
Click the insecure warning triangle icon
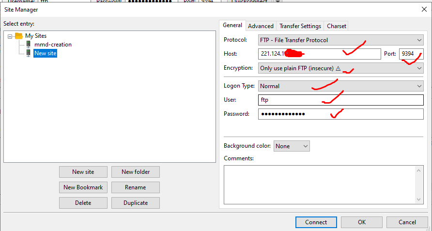tap(338, 68)
